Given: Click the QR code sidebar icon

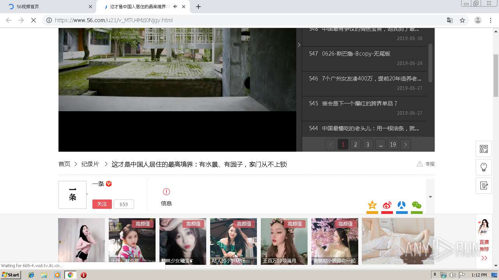Looking at the screenshot, I should point(484,149).
